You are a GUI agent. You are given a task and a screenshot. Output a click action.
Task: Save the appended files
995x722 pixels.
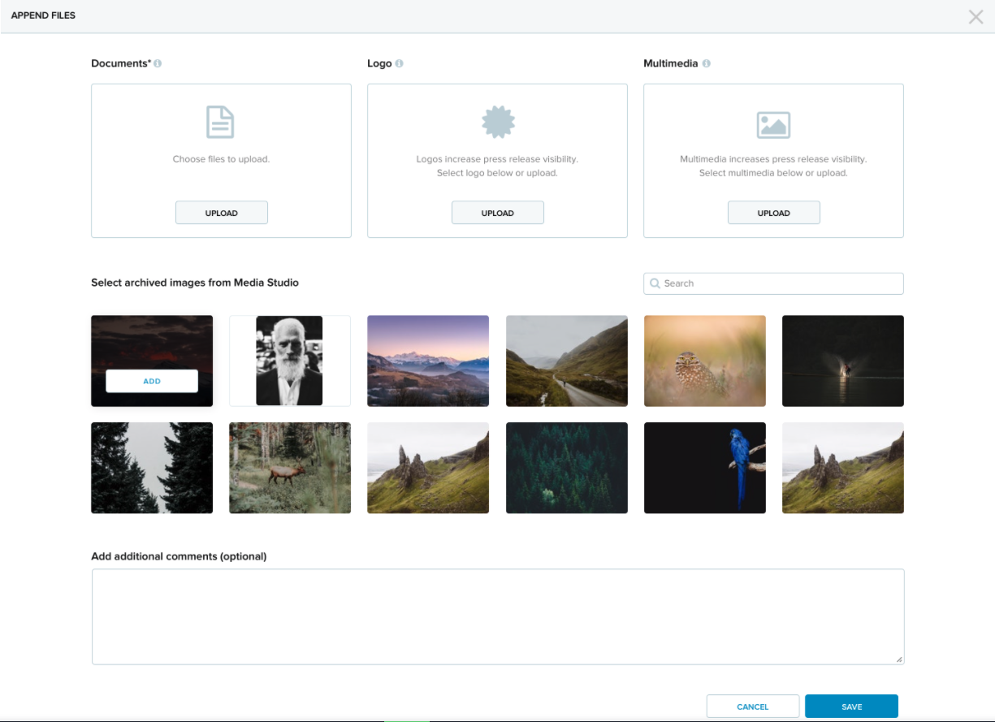coord(851,707)
